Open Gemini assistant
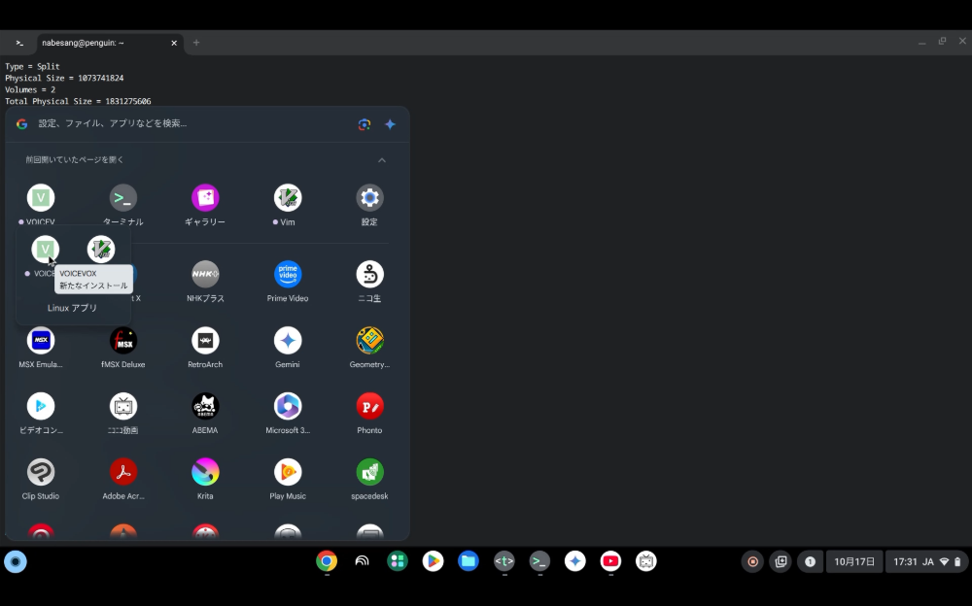Screen dimensions: 972x606 click(x=288, y=341)
